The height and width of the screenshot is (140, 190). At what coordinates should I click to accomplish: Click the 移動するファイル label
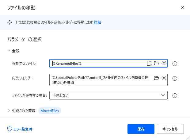coord(24,63)
